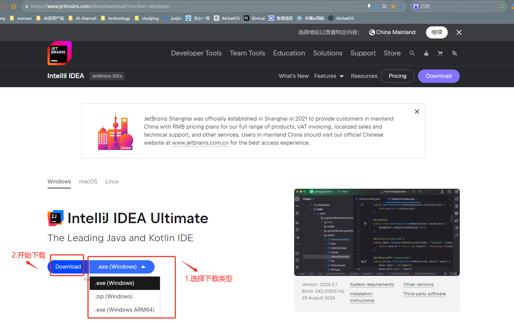This screenshot has height=324, width=514.
Task: Click the IntelliJ IDEA Ultimate product logo
Action: [x=56, y=218]
